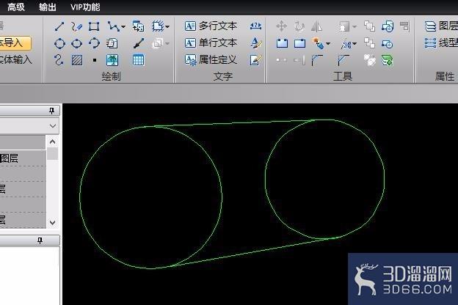The height and width of the screenshot is (305, 458).
Task: Click the lower blue clock-block icon
Action: (x=388, y=44)
